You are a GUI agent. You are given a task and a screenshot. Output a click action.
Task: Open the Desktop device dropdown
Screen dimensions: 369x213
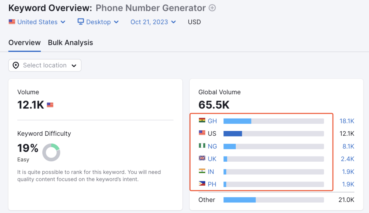(x=98, y=22)
